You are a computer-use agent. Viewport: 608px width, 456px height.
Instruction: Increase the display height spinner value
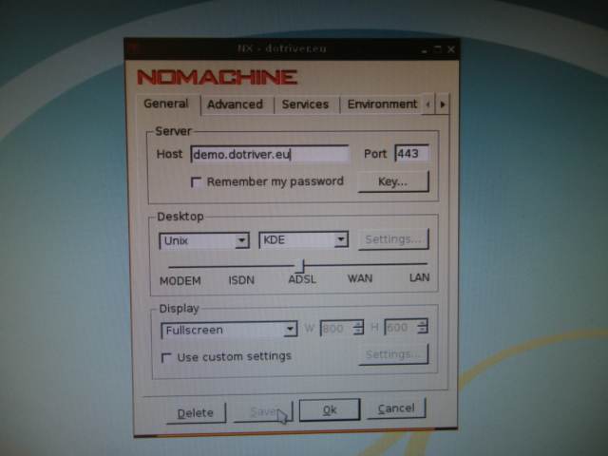click(x=421, y=324)
